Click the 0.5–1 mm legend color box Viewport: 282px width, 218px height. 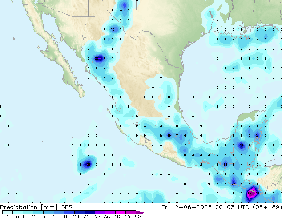[18, 212]
